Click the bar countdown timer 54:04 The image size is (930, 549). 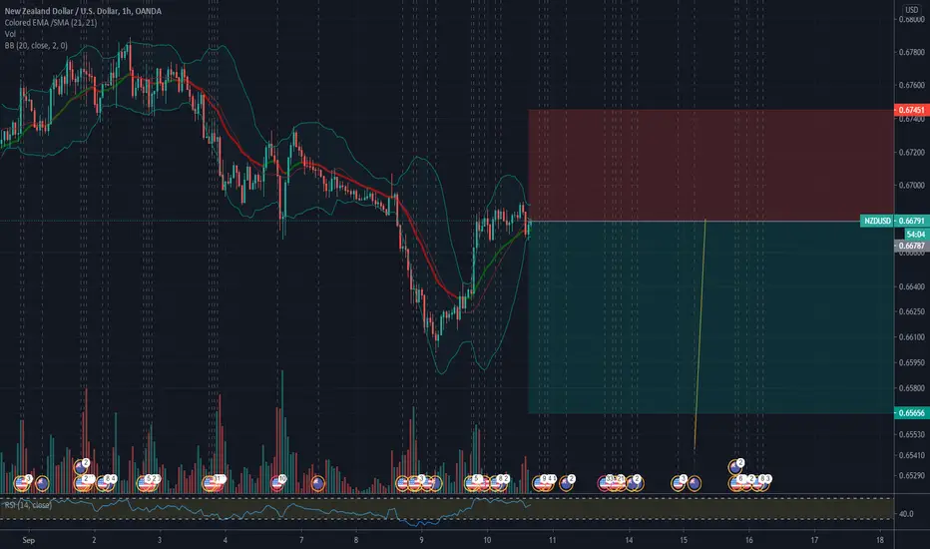916,235
